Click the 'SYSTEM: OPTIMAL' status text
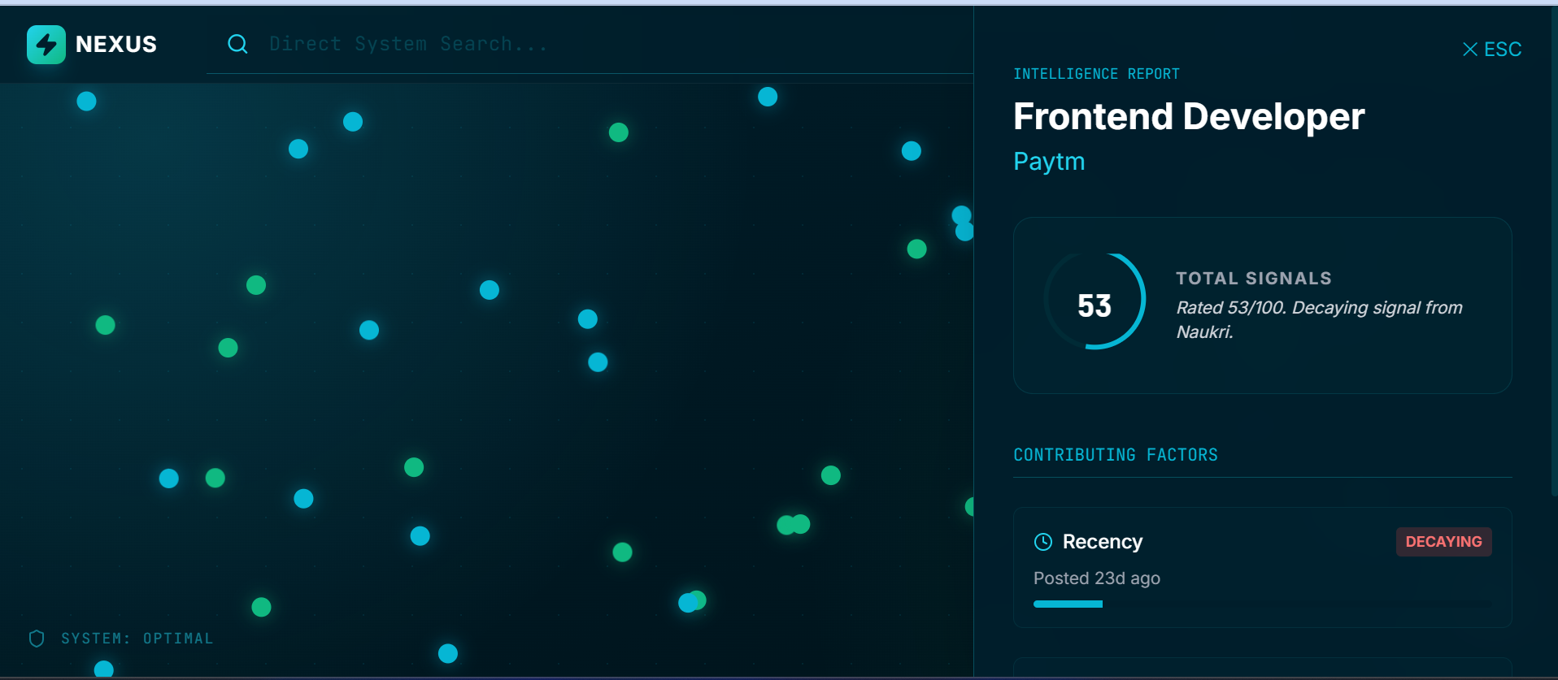Screen dimensions: 1558x680 coord(137,639)
